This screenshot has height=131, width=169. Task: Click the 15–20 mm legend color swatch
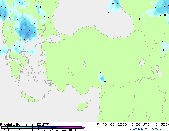(x=42, y=128)
